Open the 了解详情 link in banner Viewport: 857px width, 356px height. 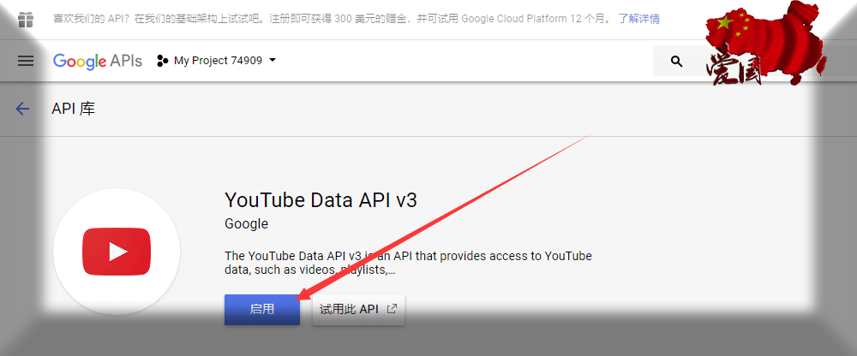(x=639, y=19)
